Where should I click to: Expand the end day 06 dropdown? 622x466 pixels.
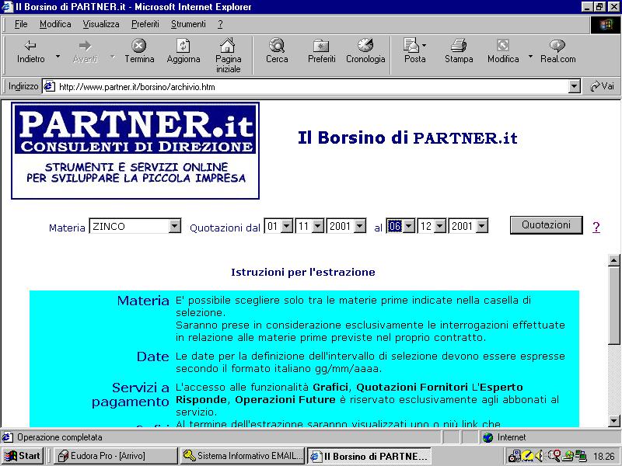click(409, 226)
